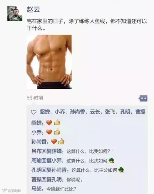Open 张飞 in the likes list
The width and height of the screenshot is (154, 194).
click(x=110, y=112)
